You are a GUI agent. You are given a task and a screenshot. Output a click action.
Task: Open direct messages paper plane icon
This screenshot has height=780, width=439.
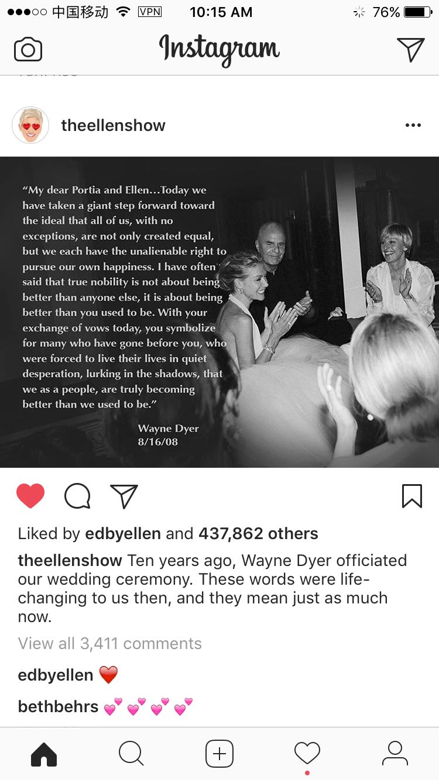(x=410, y=50)
